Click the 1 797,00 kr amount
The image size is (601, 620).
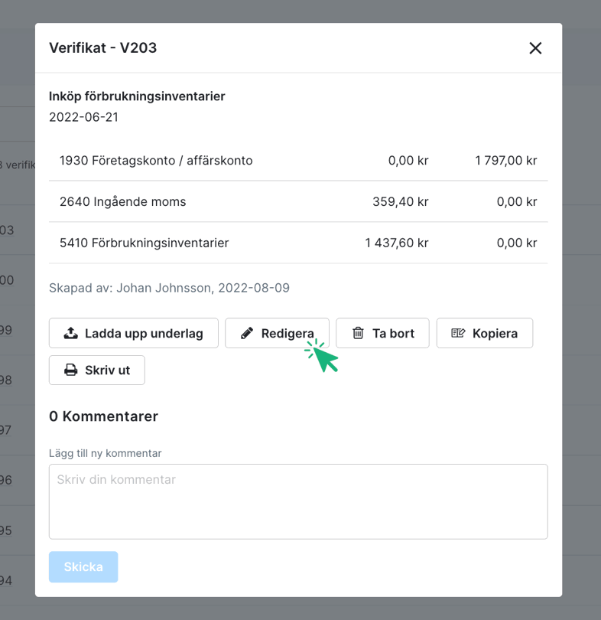(x=505, y=161)
